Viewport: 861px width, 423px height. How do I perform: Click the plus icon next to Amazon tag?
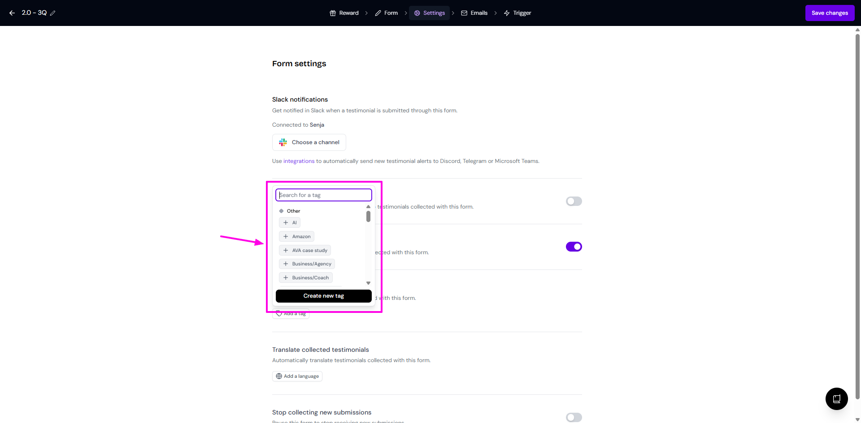(x=286, y=236)
